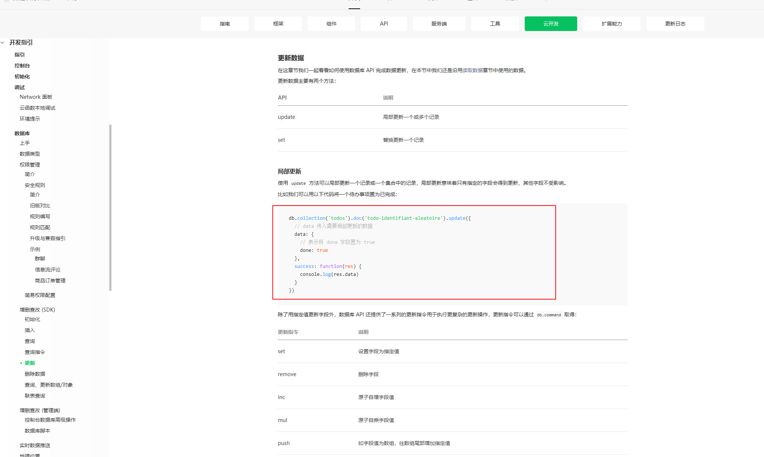
Task: Open the 指南 tab
Action: click(x=224, y=24)
